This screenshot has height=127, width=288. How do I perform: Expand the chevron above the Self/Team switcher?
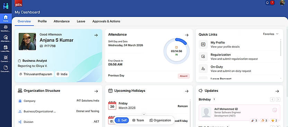144,114
